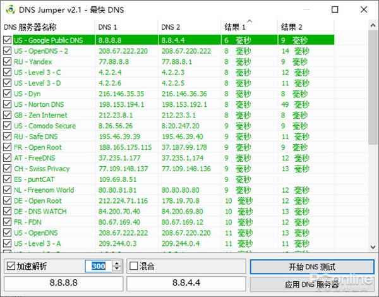
Task: Click the 84.200.69.80 address cell
Action: (x=183, y=212)
